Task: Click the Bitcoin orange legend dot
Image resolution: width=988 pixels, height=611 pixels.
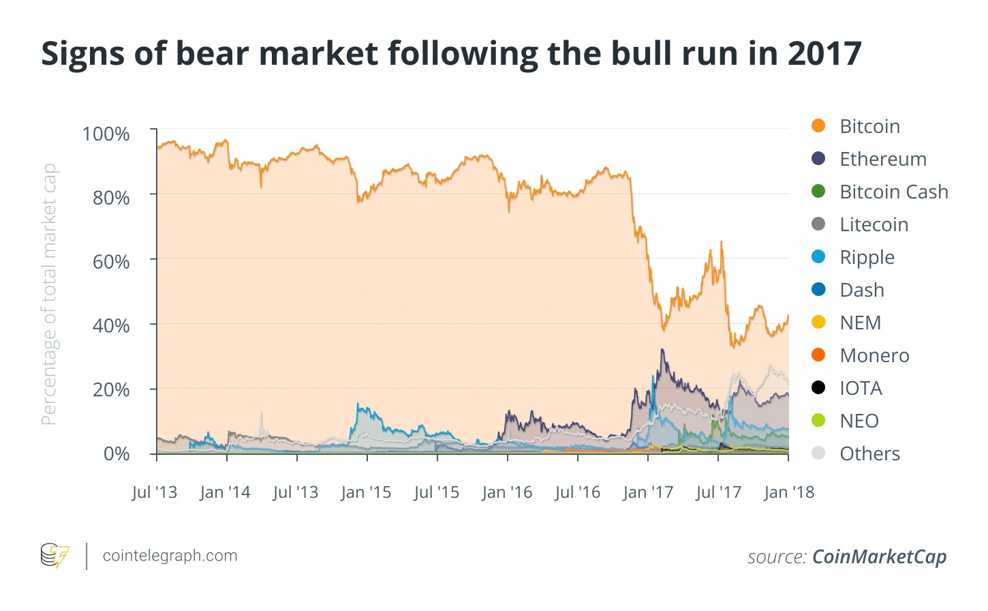Action: click(x=818, y=126)
